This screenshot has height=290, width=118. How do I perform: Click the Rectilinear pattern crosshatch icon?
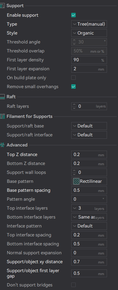76,181
